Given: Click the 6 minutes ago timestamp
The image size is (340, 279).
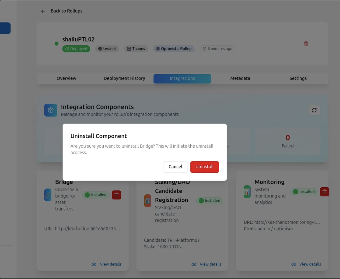Looking at the screenshot, I should click(x=218, y=49).
